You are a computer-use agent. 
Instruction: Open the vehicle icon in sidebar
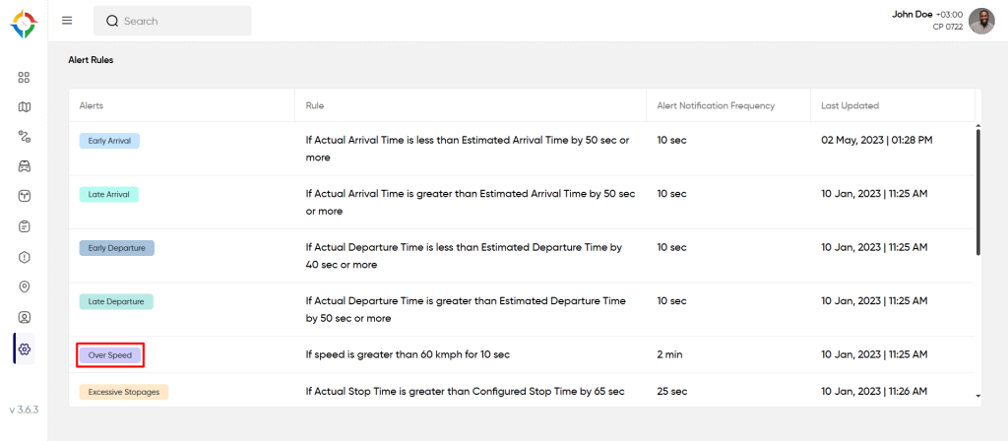(x=25, y=166)
